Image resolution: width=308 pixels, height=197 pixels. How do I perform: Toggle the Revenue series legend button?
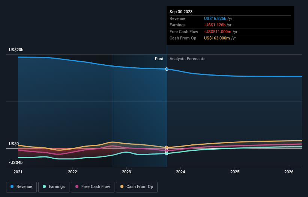click(x=21, y=187)
